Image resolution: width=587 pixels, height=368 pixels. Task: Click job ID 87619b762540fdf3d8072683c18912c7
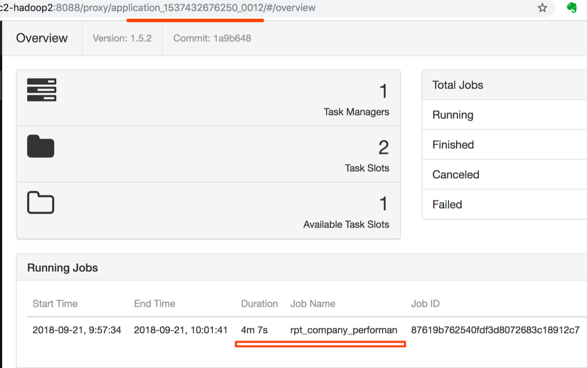pos(495,330)
